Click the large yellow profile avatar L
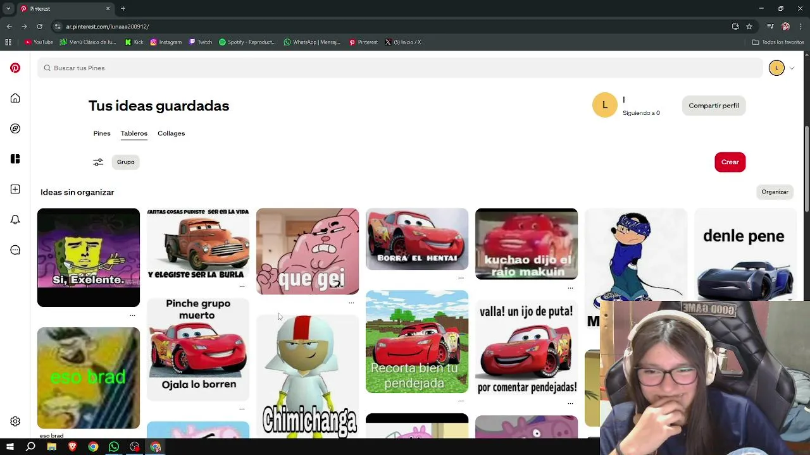 (x=604, y=105)
